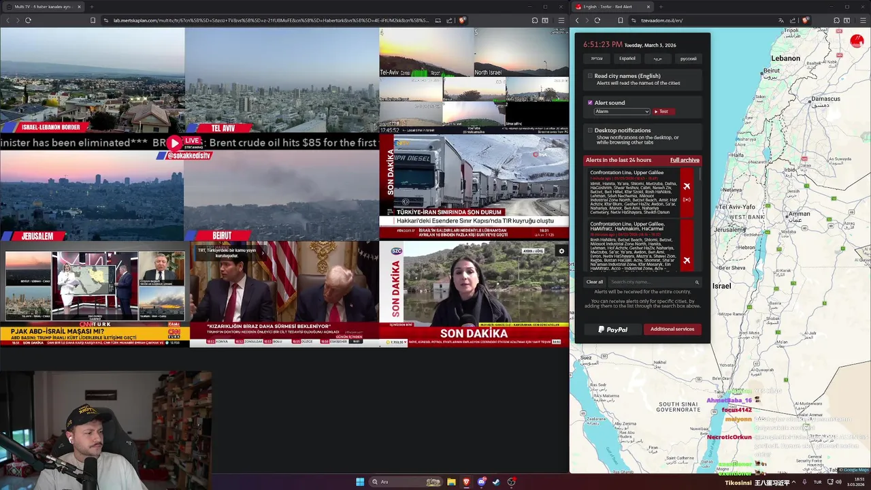Image resolution: width=871 pixels, height=490 pixels.
Task: Open extensions in the Multi TV window
Action: tap(535, 20)
